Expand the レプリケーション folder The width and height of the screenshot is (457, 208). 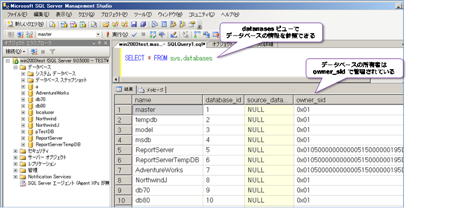(x=15, y=163)
